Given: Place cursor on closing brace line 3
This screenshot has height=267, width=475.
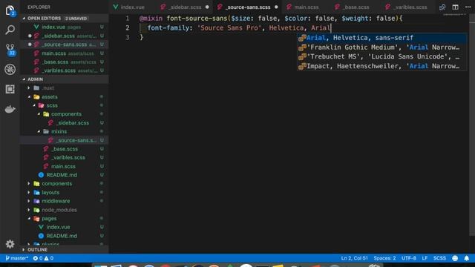Looking at the screenshot, I should click(x=142, y=38).
